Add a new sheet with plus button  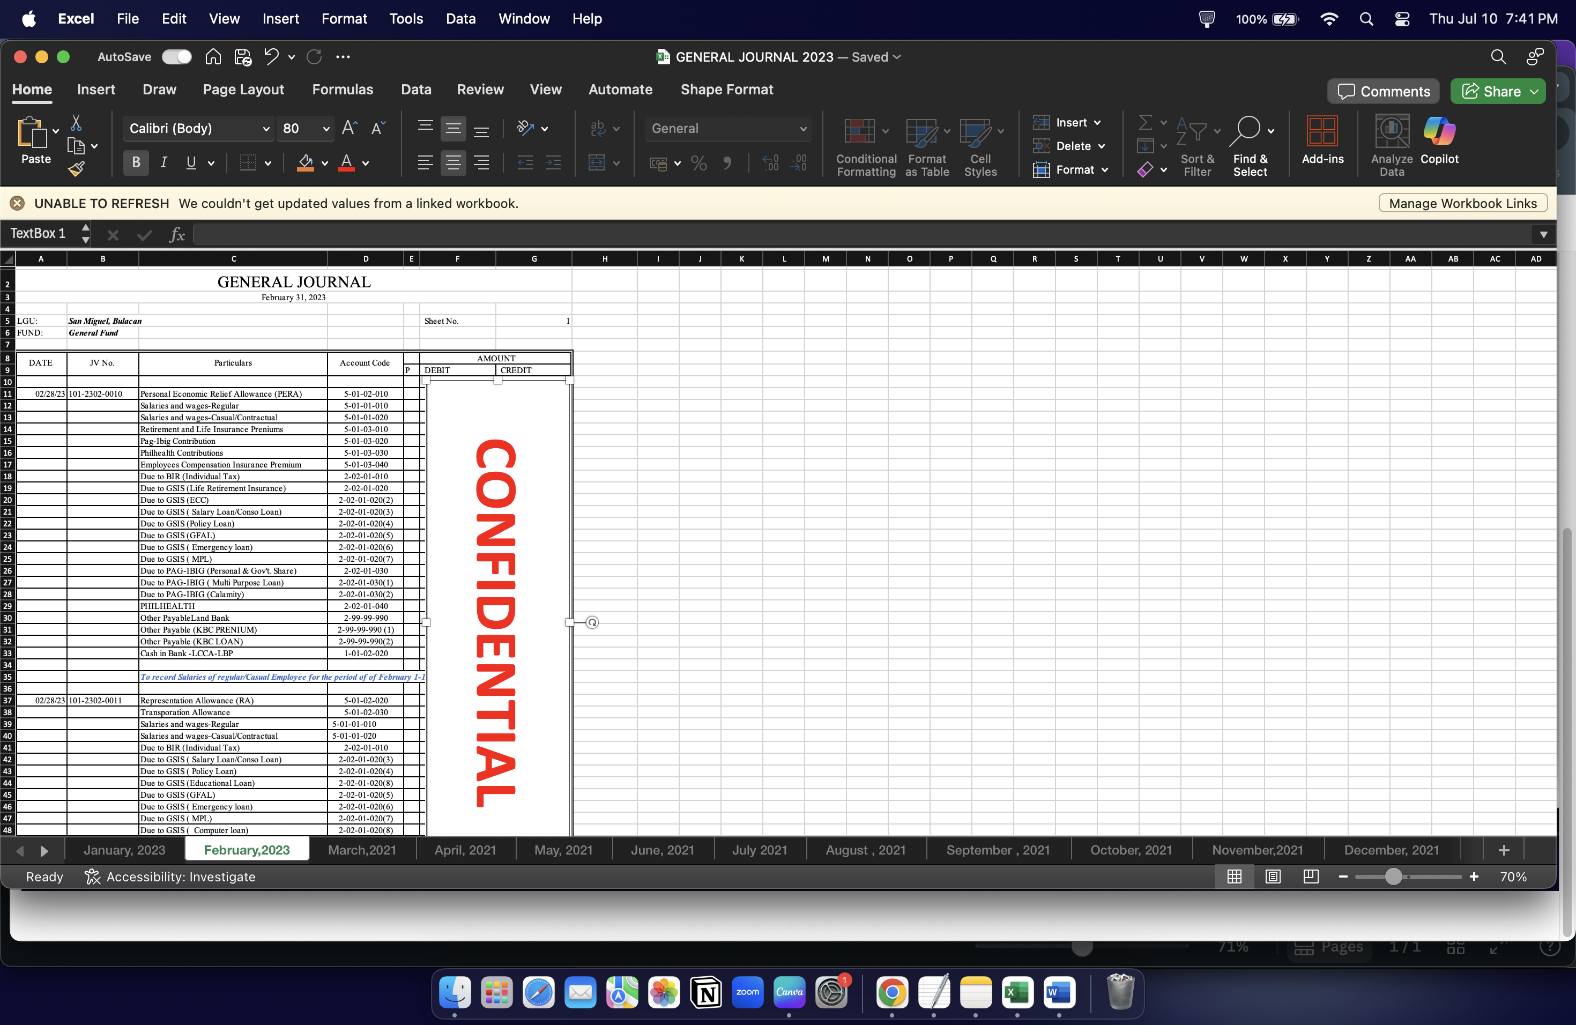(x=1503, y=850)
